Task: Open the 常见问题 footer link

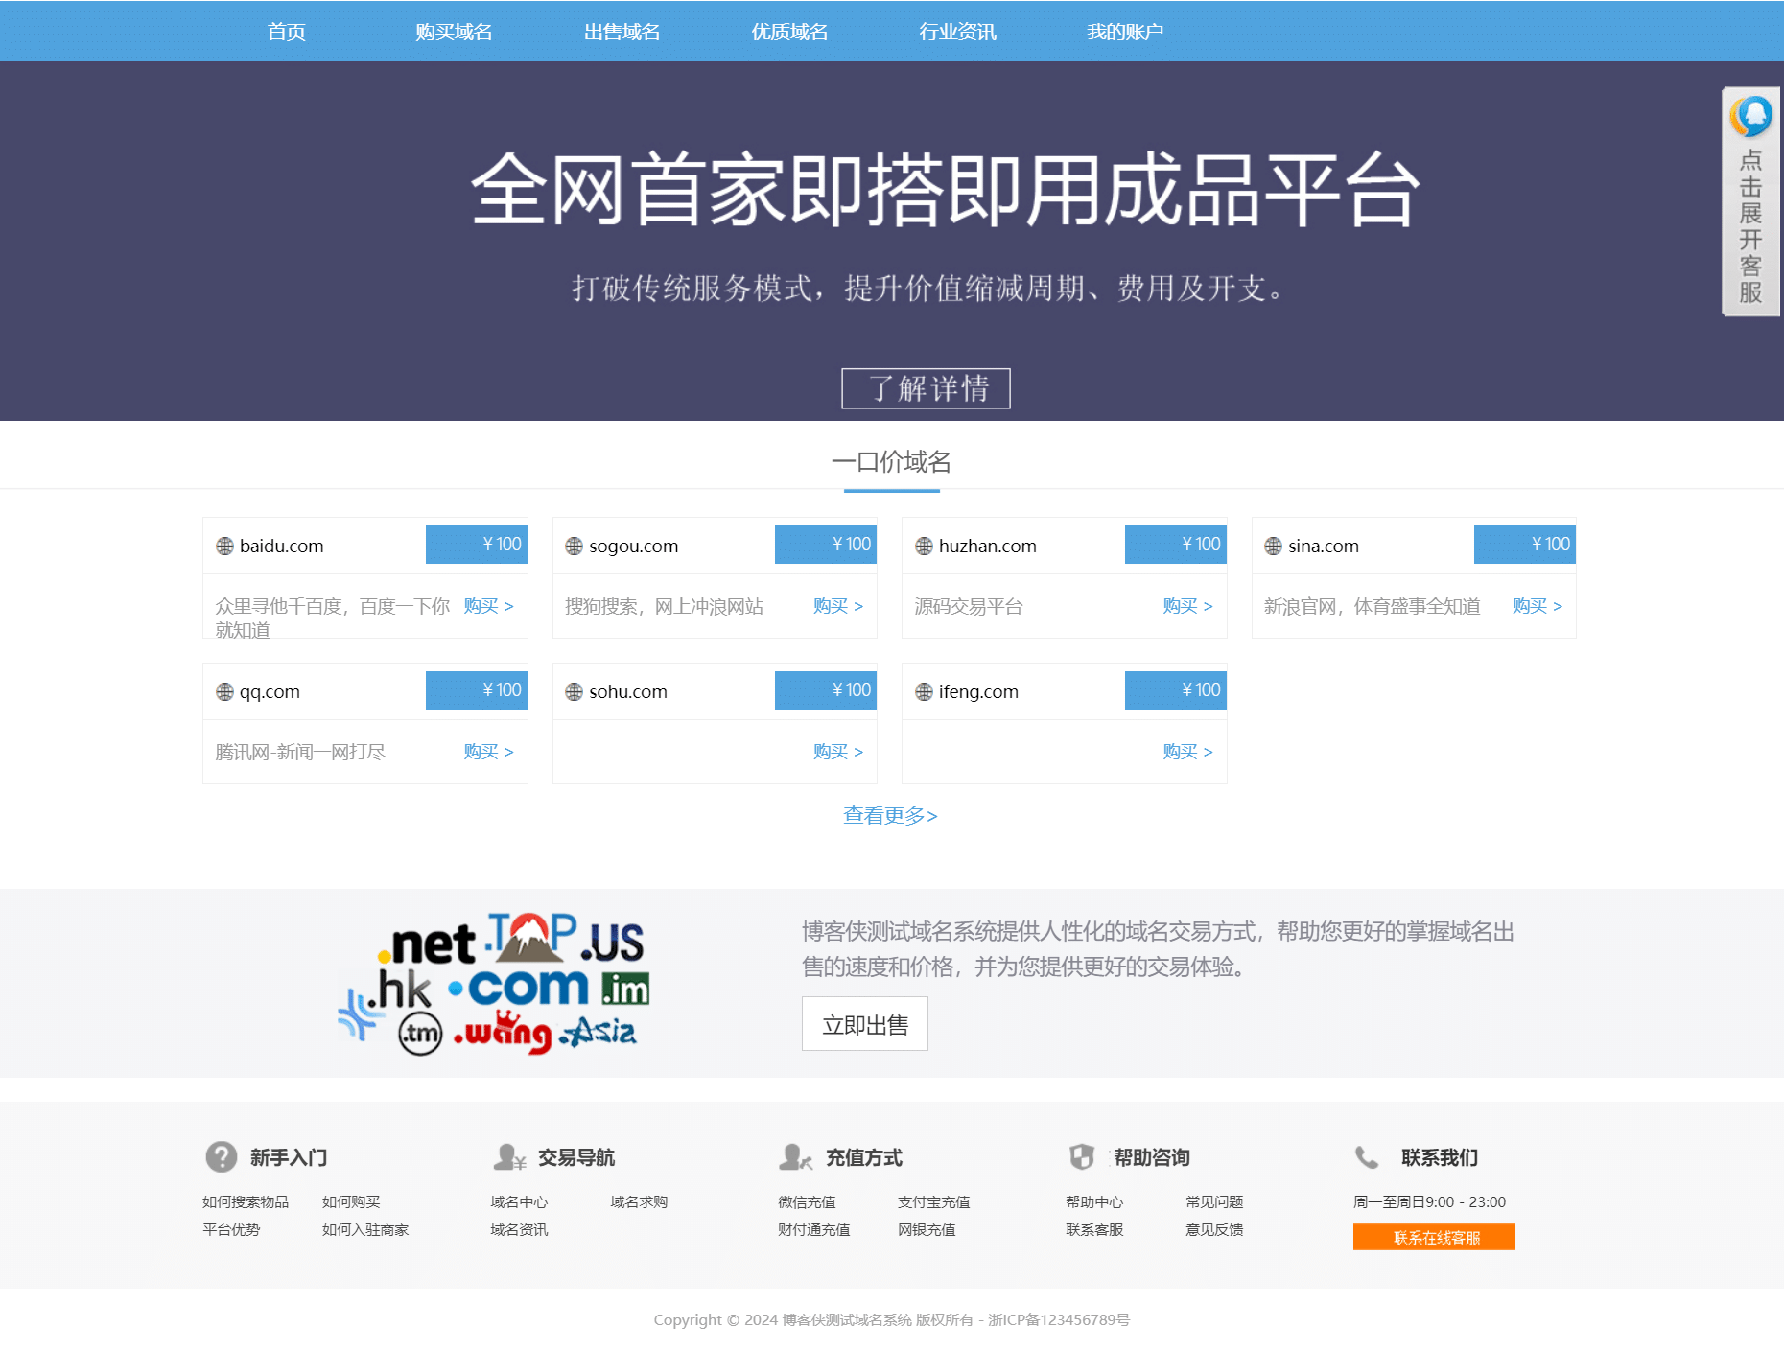Action: 1214,1201
